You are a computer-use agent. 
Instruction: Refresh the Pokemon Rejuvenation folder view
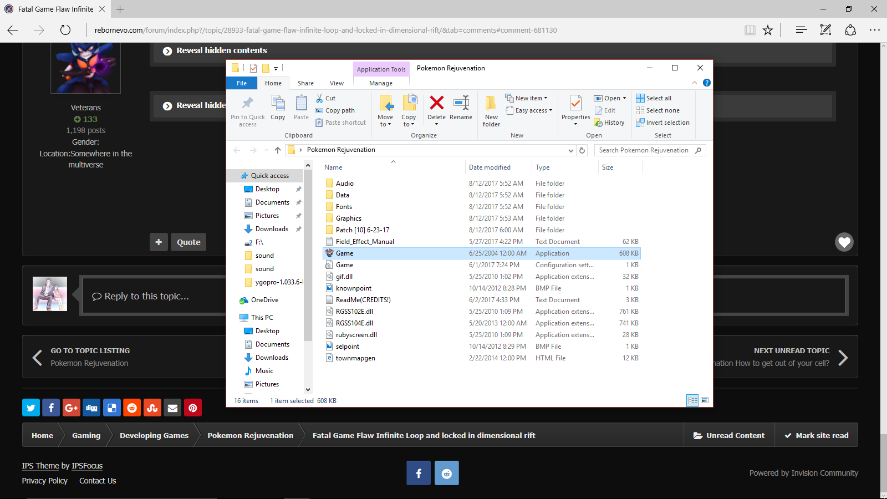pos(582,150)
